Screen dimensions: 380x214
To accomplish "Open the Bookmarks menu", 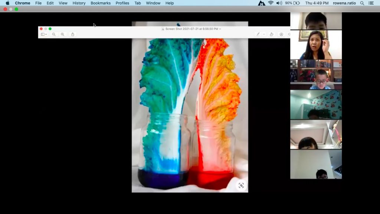I will (101, 3).
